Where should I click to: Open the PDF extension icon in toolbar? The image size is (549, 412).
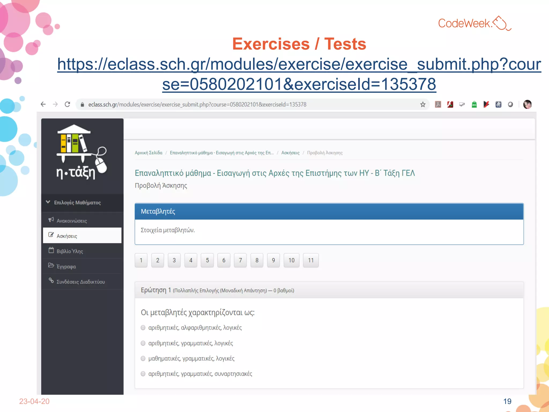click(438, 104)
